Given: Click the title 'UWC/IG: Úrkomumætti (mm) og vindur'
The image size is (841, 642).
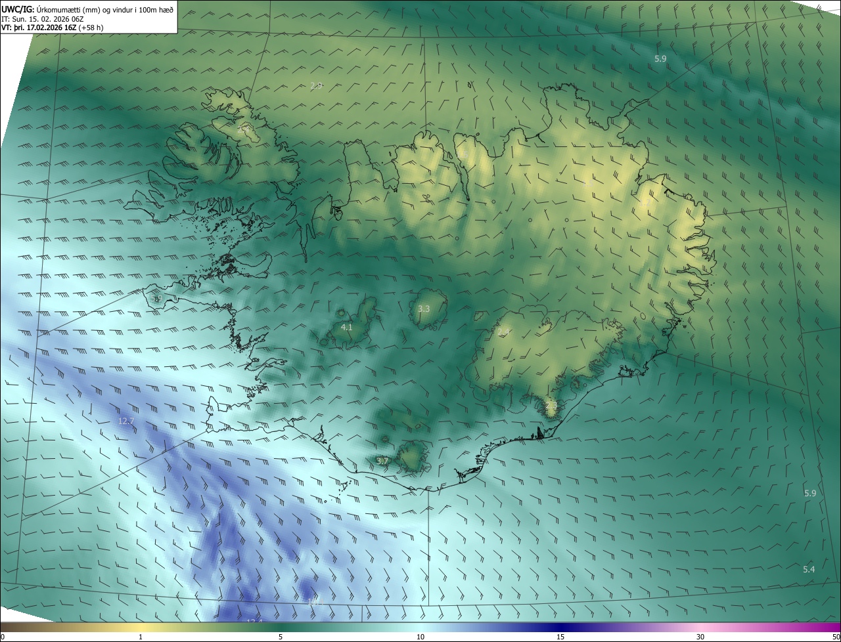Looking at the screenshot, I should (x=68, y=9).
